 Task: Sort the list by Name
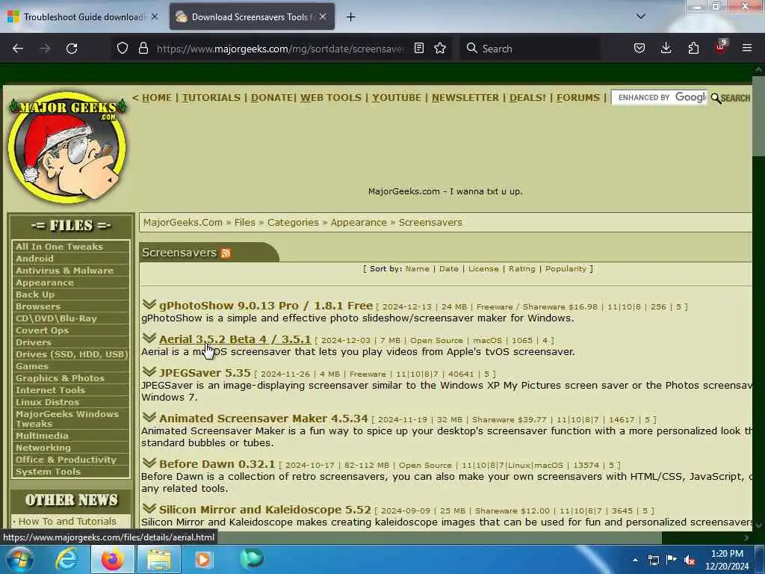coord(417,269)
